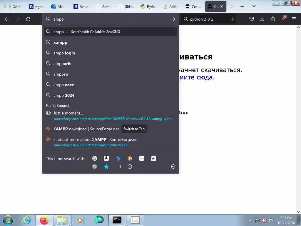Open the command prompt taskbar window
This screenshot has width=301, height=226.
(x=117, y=220)
